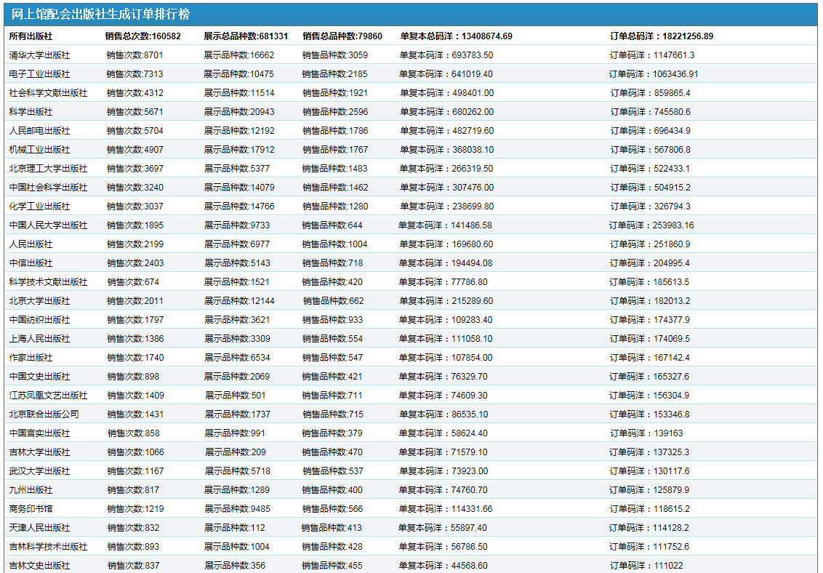
Task: Click the 单复本总码洋 header total
Action: click(456, 36)
